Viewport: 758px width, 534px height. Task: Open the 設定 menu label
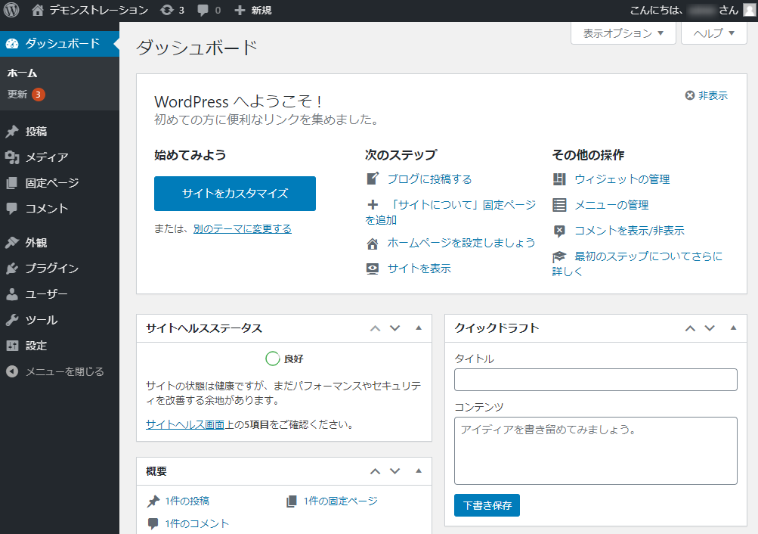coord(36,346)
